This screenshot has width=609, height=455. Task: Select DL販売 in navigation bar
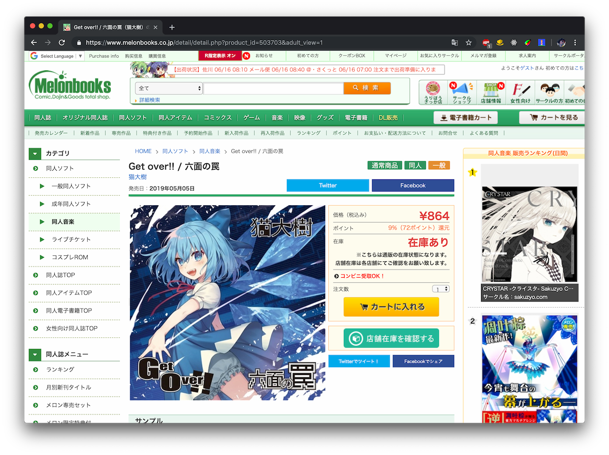click(x=388, y=118)
